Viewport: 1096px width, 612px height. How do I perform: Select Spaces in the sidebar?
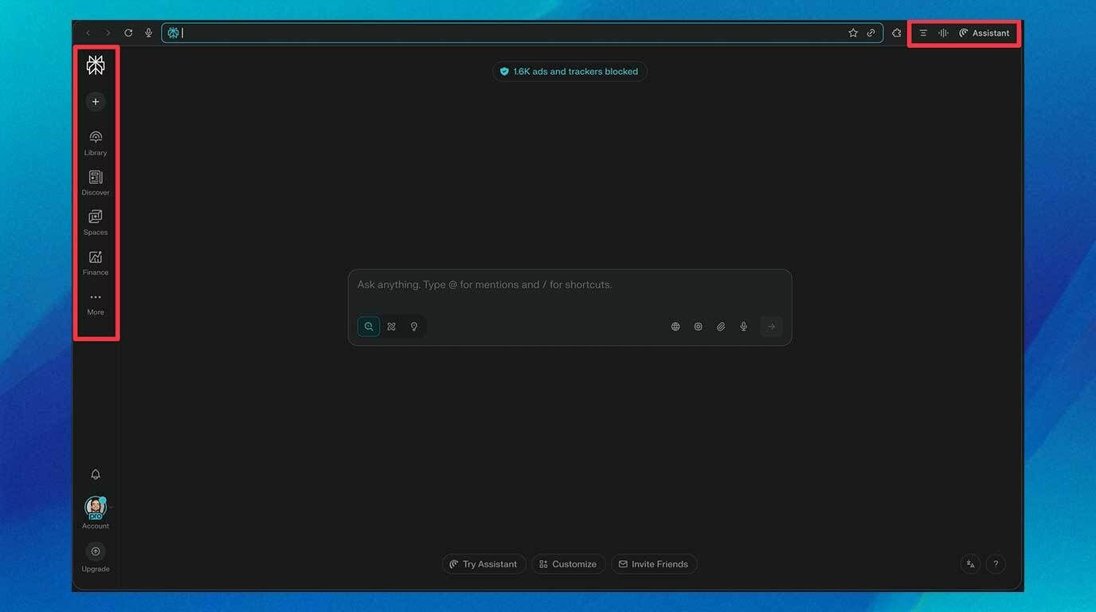click(x=95, y=221)
